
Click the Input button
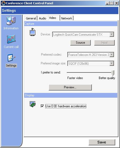coord(104,43)
